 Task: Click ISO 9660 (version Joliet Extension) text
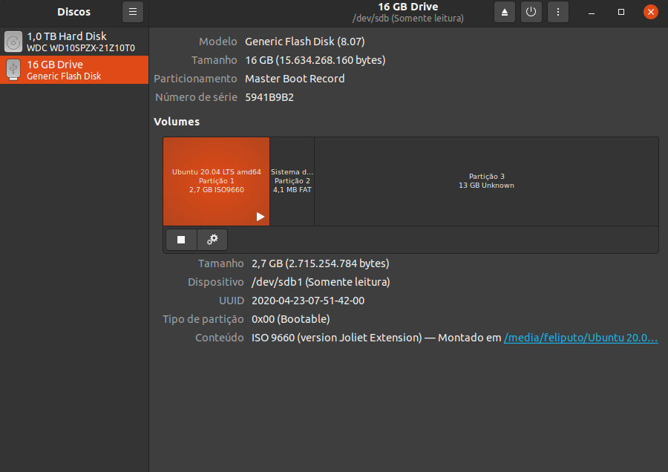(x=336, y=338)
